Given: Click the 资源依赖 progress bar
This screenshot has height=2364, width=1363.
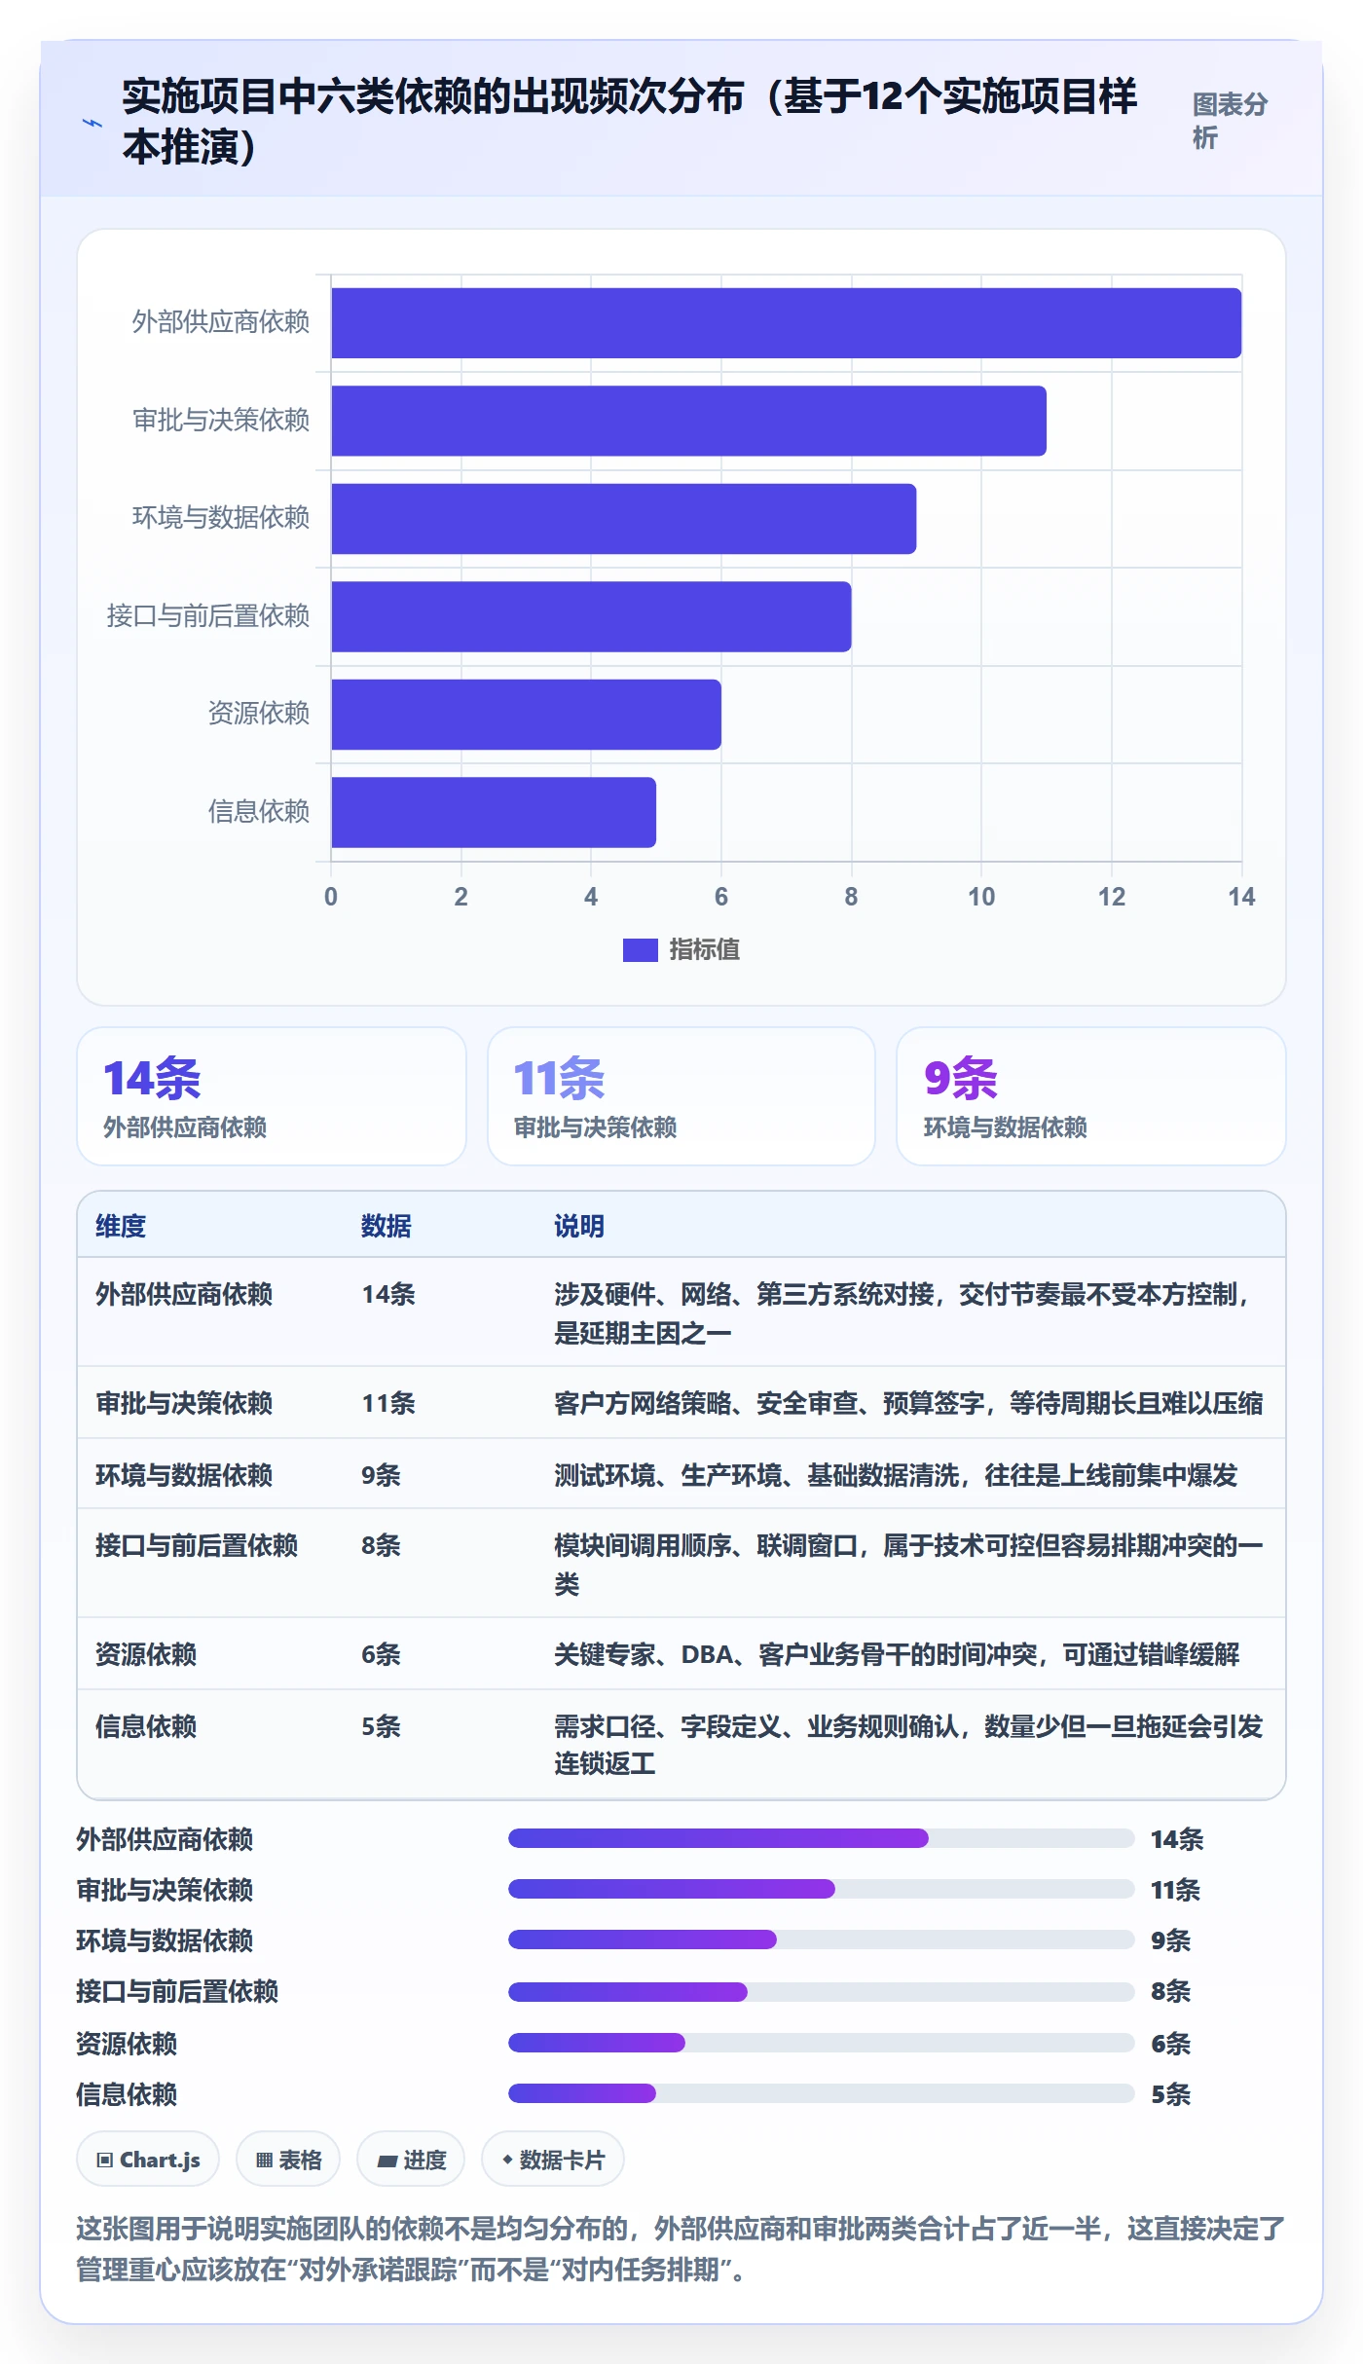Looking at the screenshot, I should pyautogui.click(x=822, y=2043).
